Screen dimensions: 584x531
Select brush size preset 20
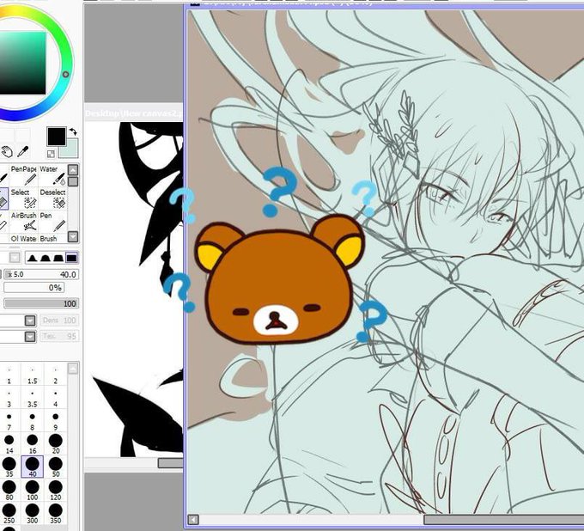coord(56,444)
